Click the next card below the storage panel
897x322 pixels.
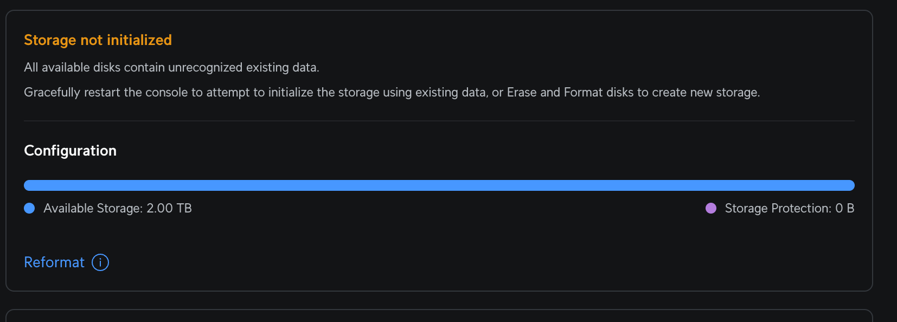tap(439, 316)
